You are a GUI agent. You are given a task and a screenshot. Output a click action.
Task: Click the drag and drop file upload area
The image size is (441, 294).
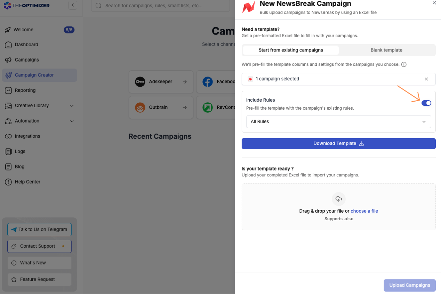coord(339,207)
